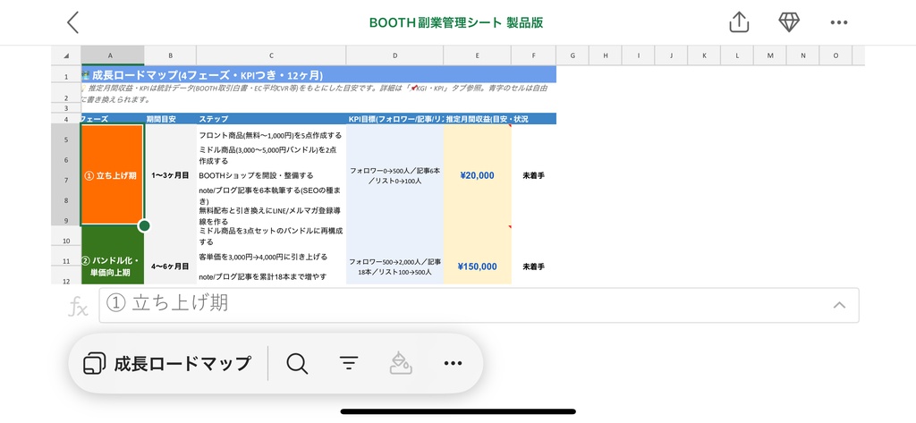Expand the formula bar chevron
Screen dimensions: 916x423
(839, 304)
